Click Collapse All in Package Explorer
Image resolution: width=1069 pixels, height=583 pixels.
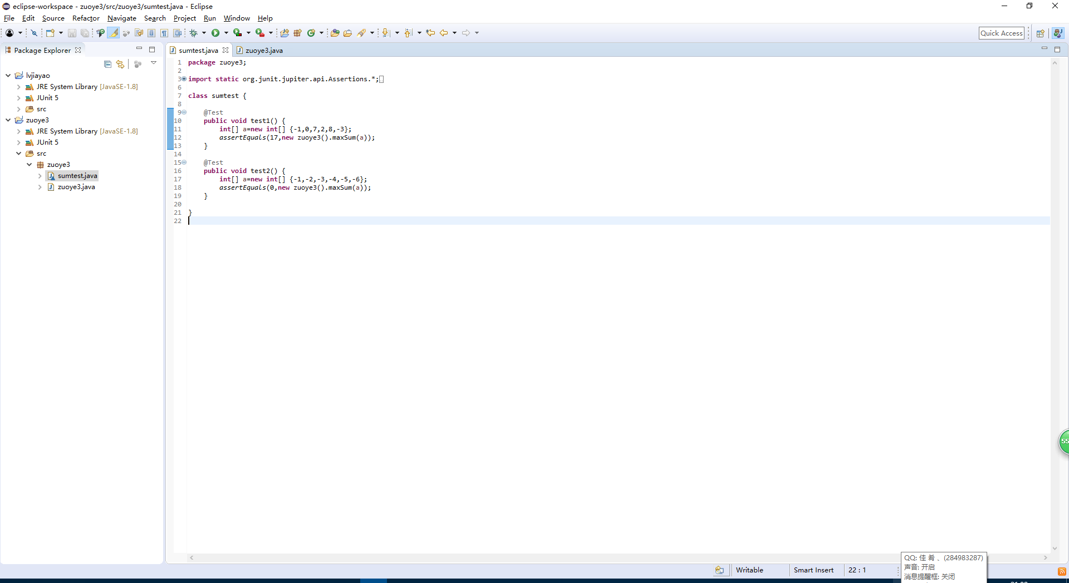tap(107, 65)
